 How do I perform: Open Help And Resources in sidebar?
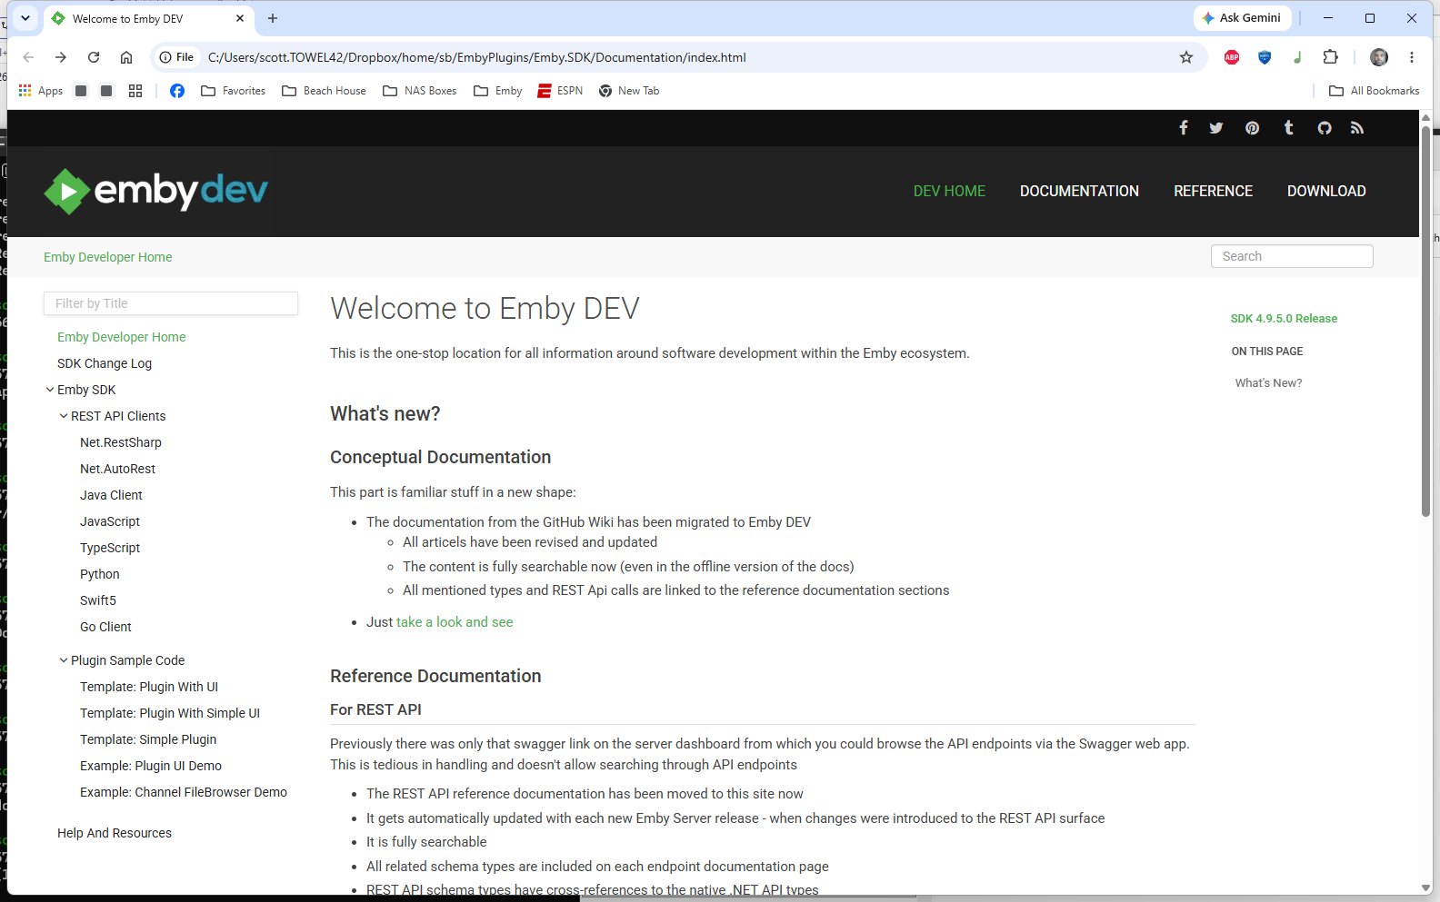coord(115,833)
